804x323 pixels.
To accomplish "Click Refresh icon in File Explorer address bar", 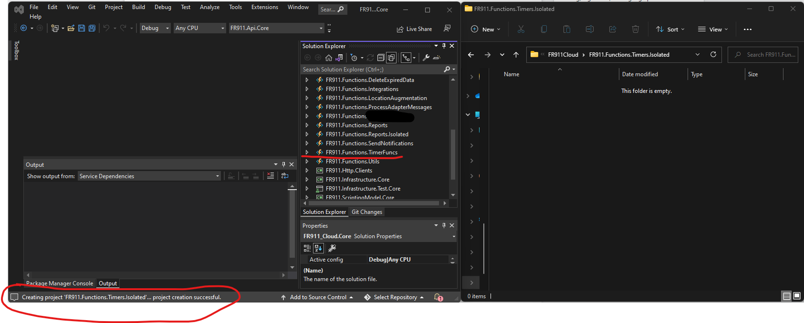I will pos(713,54).
